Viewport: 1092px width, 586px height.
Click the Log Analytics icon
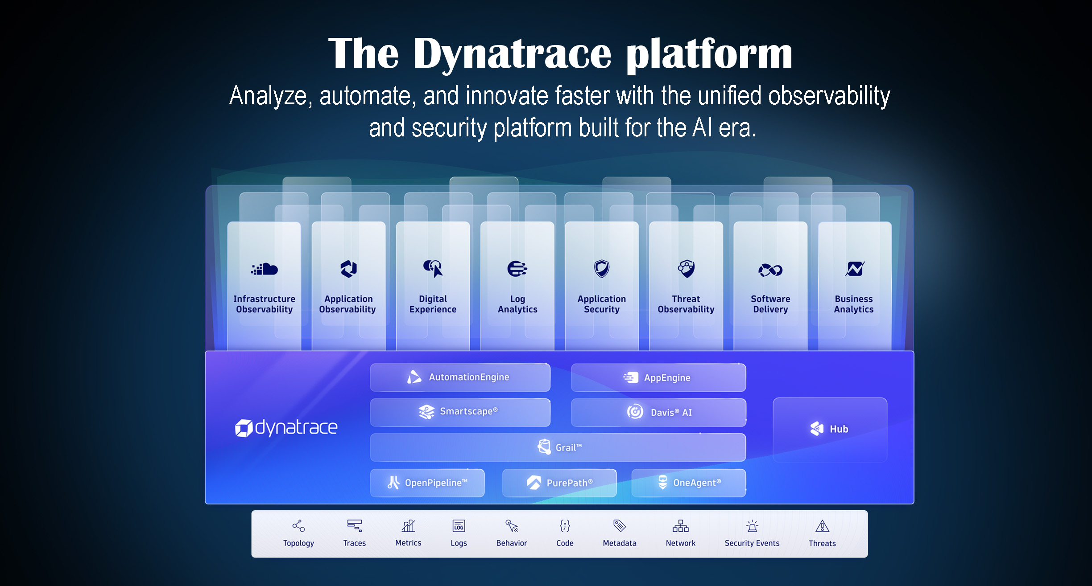(517, 269)
